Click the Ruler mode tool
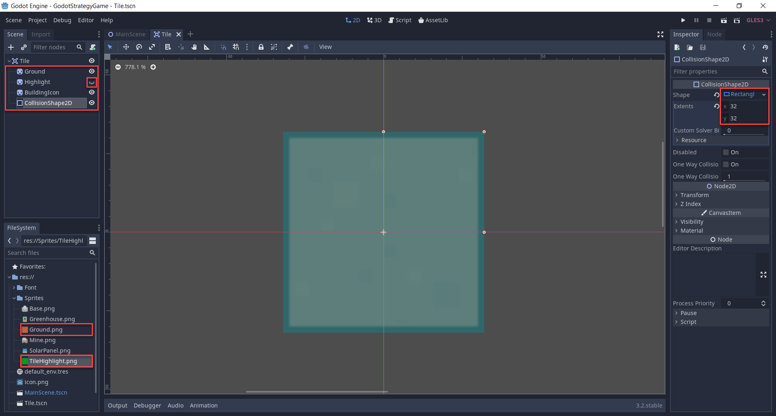Image resolution: width=776 pixels, height=416 pixels. [207, 47]
